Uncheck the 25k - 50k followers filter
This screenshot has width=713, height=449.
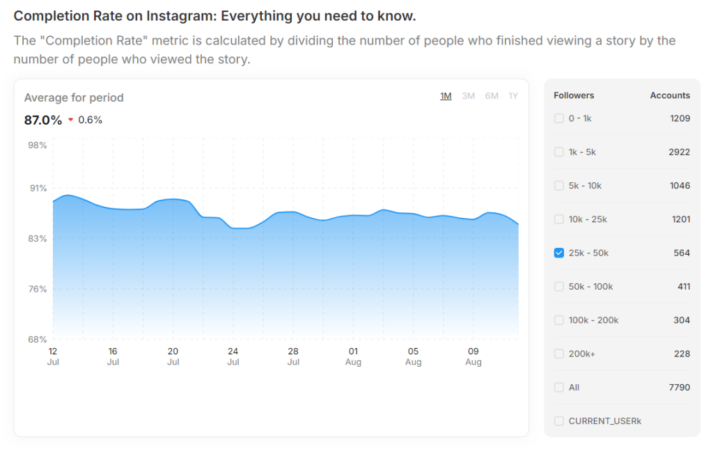559,253
